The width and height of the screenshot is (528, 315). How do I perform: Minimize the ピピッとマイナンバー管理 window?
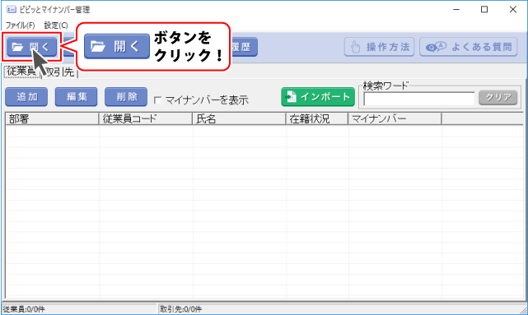click(456, 9)
